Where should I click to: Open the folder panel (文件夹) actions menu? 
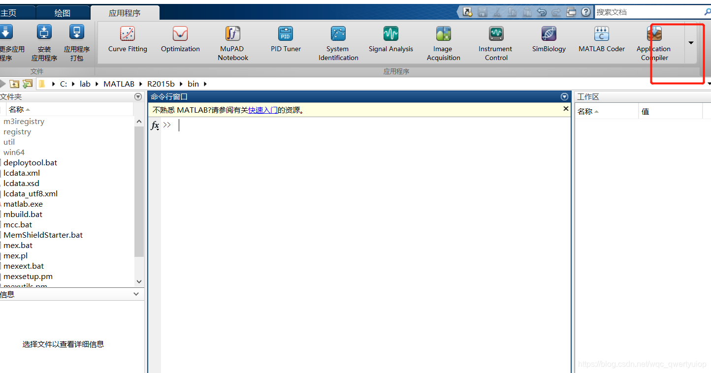click(138, 97)
